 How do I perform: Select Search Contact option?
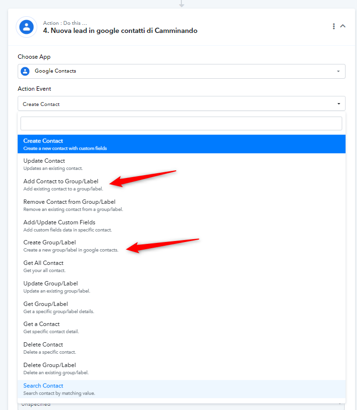click(181, 389)
